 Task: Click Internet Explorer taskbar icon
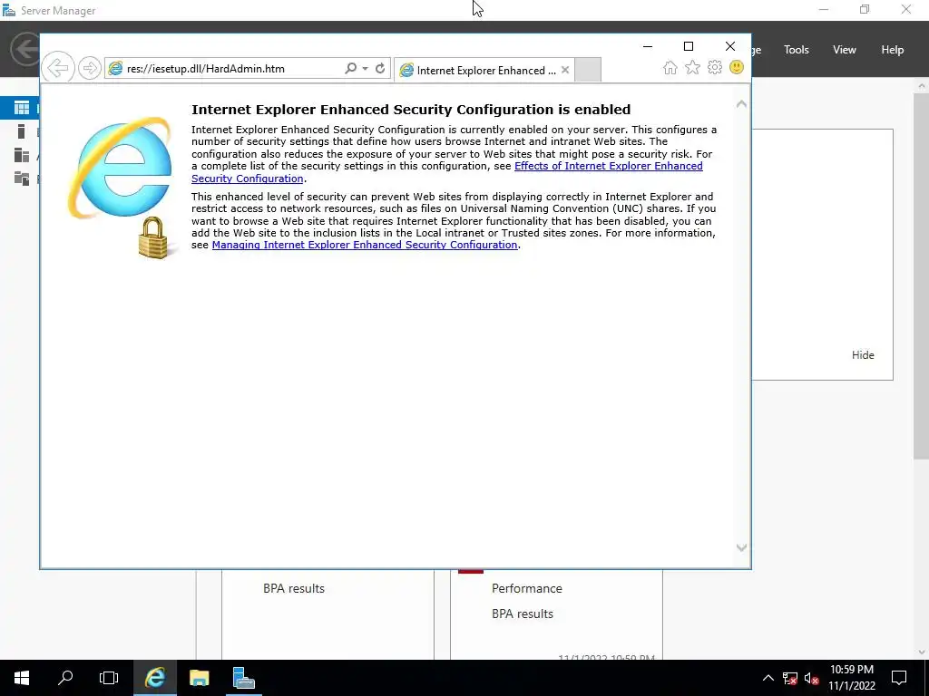pyautogui.click(x=154, y=678)
